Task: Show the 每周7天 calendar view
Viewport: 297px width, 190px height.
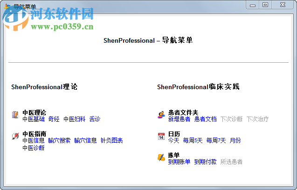Action: [x=216, y=140]
